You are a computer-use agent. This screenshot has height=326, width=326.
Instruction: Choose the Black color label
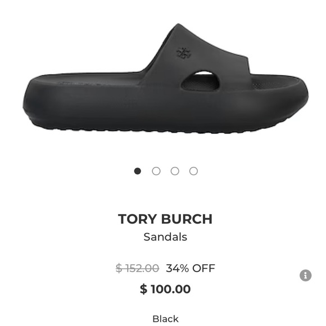165,319
